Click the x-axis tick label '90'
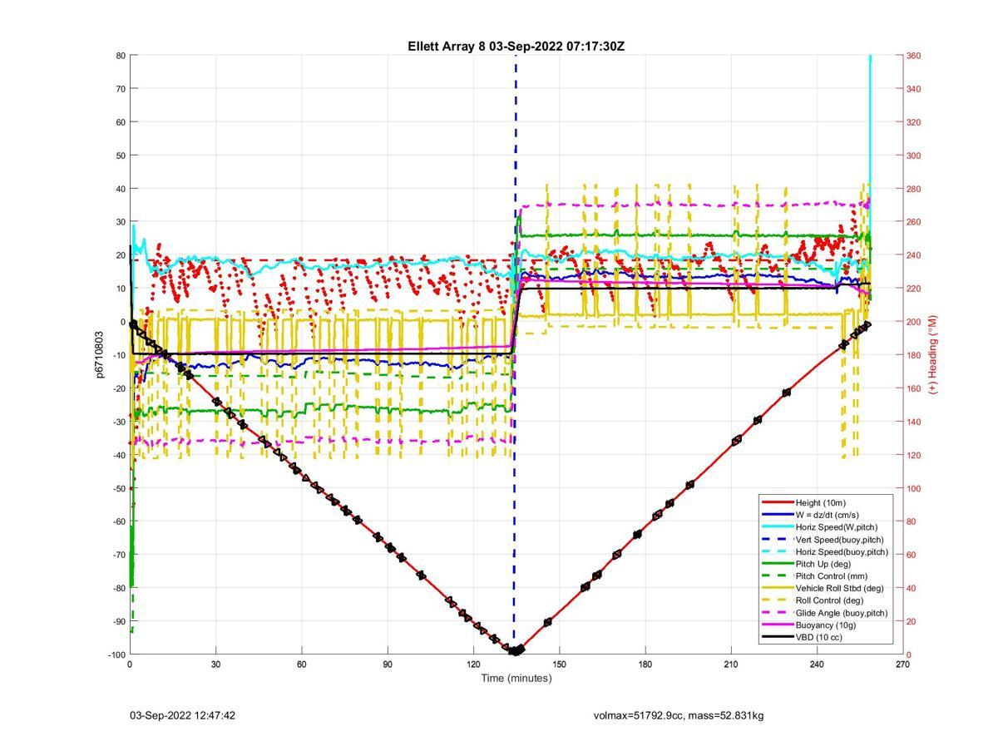The width and height of the screenshot is (998, 736). (388, 664)
